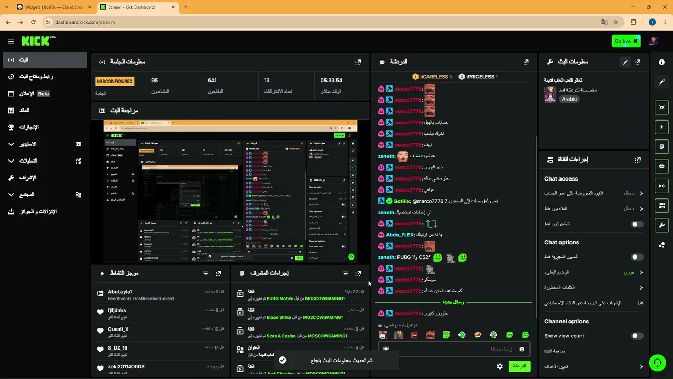The image size is (673, 379).
Task: Pop out the chat (الدردشة) panel
Action: click(x=526, y=62)
